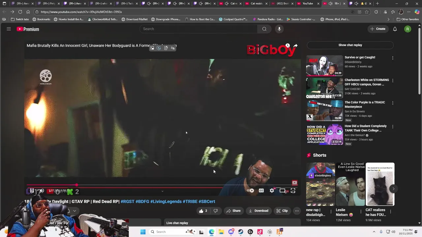Screen dimensions: 422x237
Task: Open options for Survive or get Caught video
Action: pos(392,58)
